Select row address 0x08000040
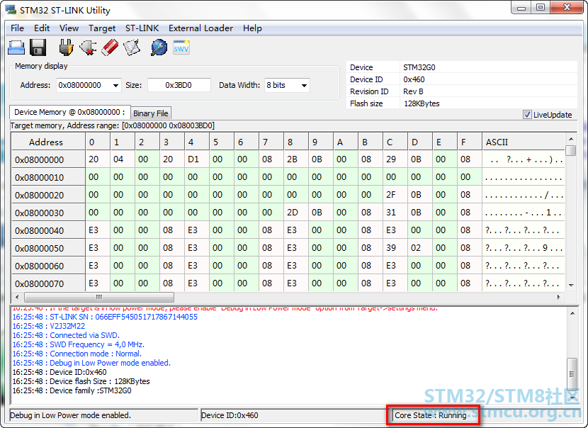The image size is (588, 428). pyautogui.click(x=48, y=230)
